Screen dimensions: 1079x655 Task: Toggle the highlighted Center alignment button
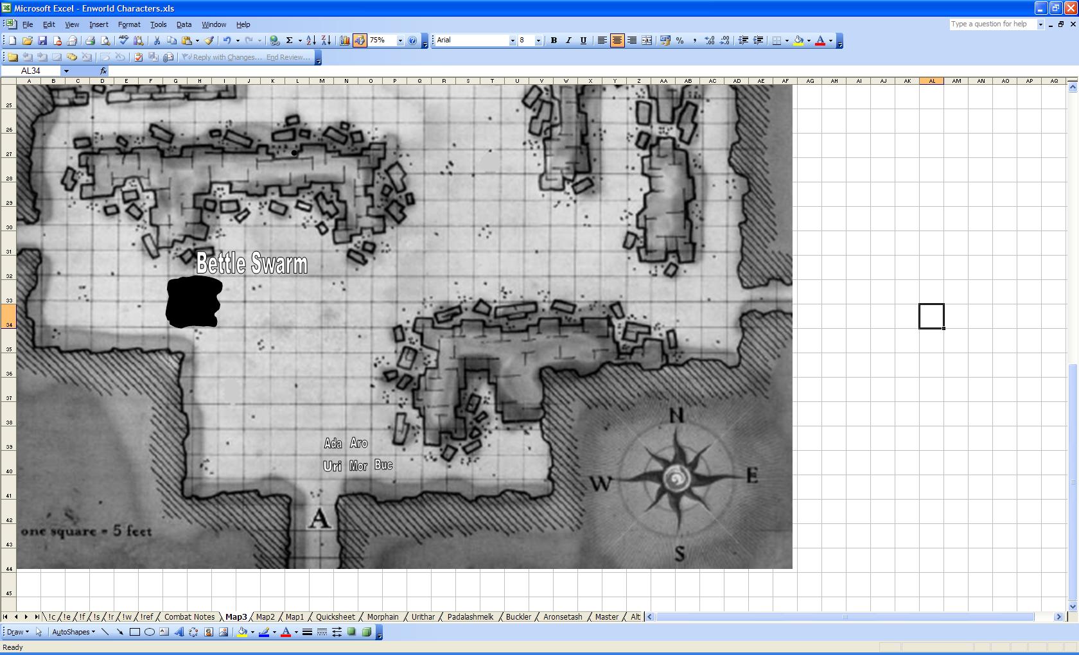[617, 40]
